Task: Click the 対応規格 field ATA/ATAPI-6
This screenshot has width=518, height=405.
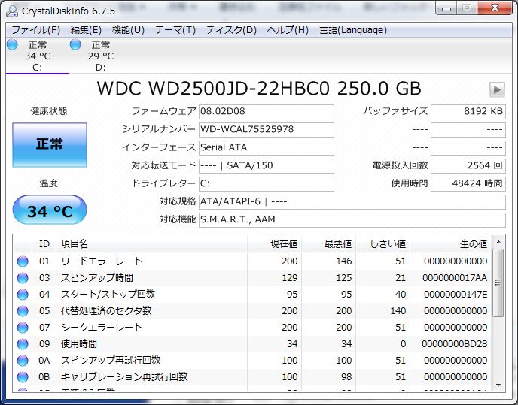Action: (352, 202)
